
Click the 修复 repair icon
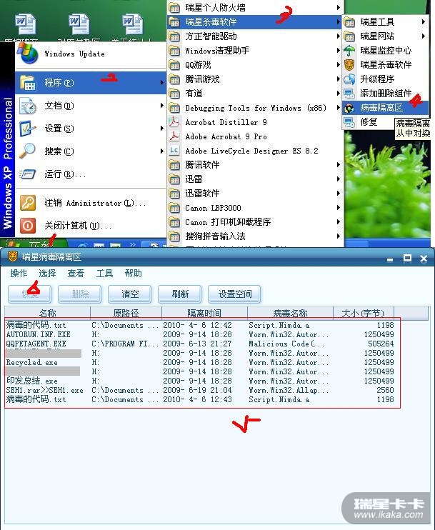coord(349,122)
